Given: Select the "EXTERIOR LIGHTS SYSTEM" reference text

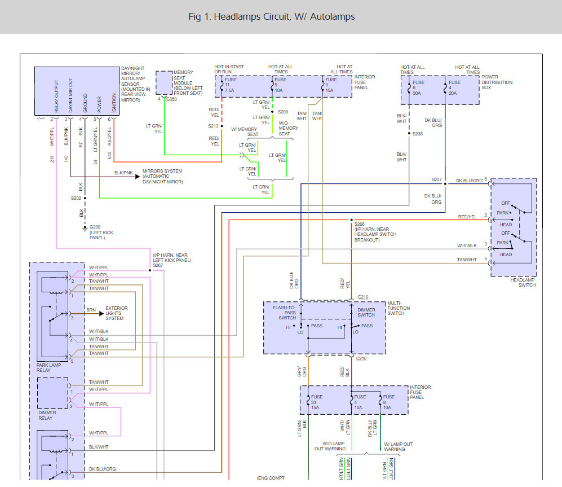Looking at the screenshot, I should (117, 313).
